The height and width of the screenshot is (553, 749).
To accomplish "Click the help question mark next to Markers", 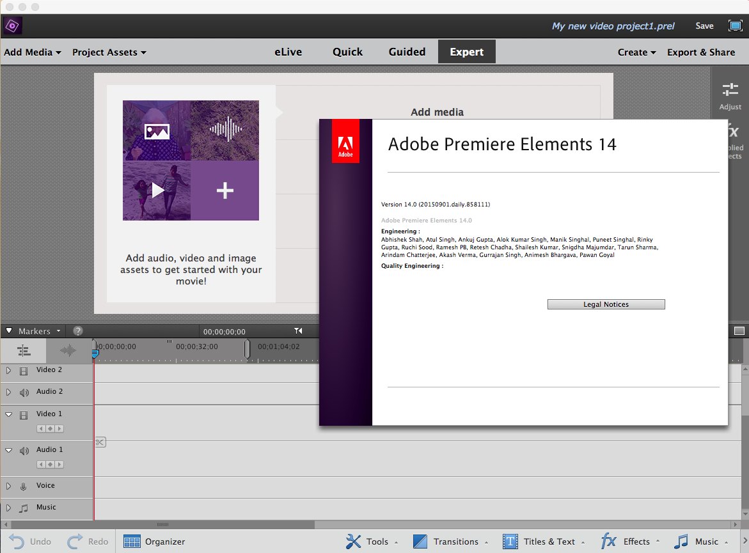I will [x=78, y=331].
